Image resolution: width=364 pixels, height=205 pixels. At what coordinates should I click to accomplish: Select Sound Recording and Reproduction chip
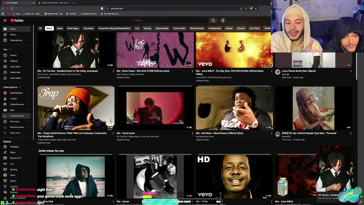pyautogui.click(x=114, y=28)
